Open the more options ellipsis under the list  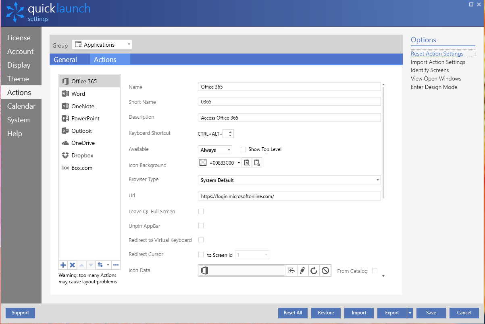116,265
